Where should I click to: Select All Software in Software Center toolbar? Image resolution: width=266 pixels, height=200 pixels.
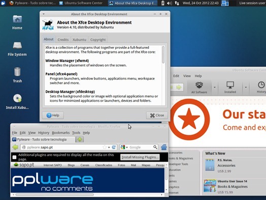(x=199, y=88)
